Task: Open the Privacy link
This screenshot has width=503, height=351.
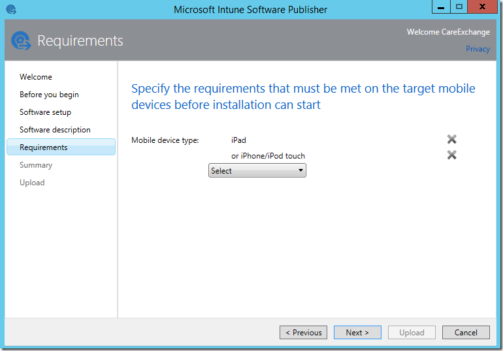Action: (478, 49)
